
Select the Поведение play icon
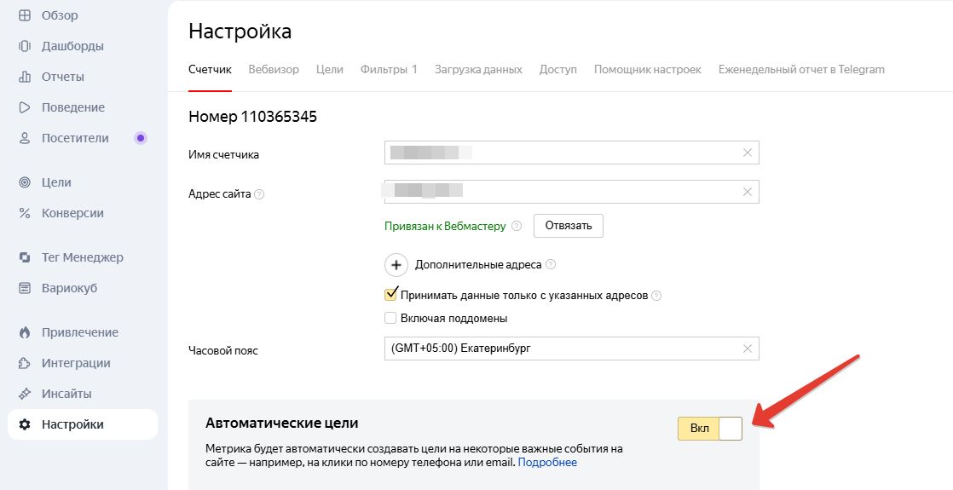25,107
